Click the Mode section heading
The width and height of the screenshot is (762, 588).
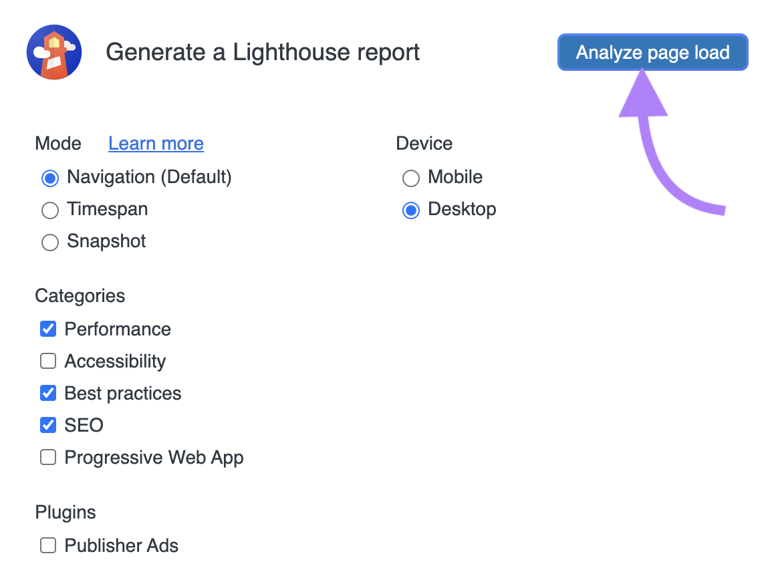click(58, 143)
